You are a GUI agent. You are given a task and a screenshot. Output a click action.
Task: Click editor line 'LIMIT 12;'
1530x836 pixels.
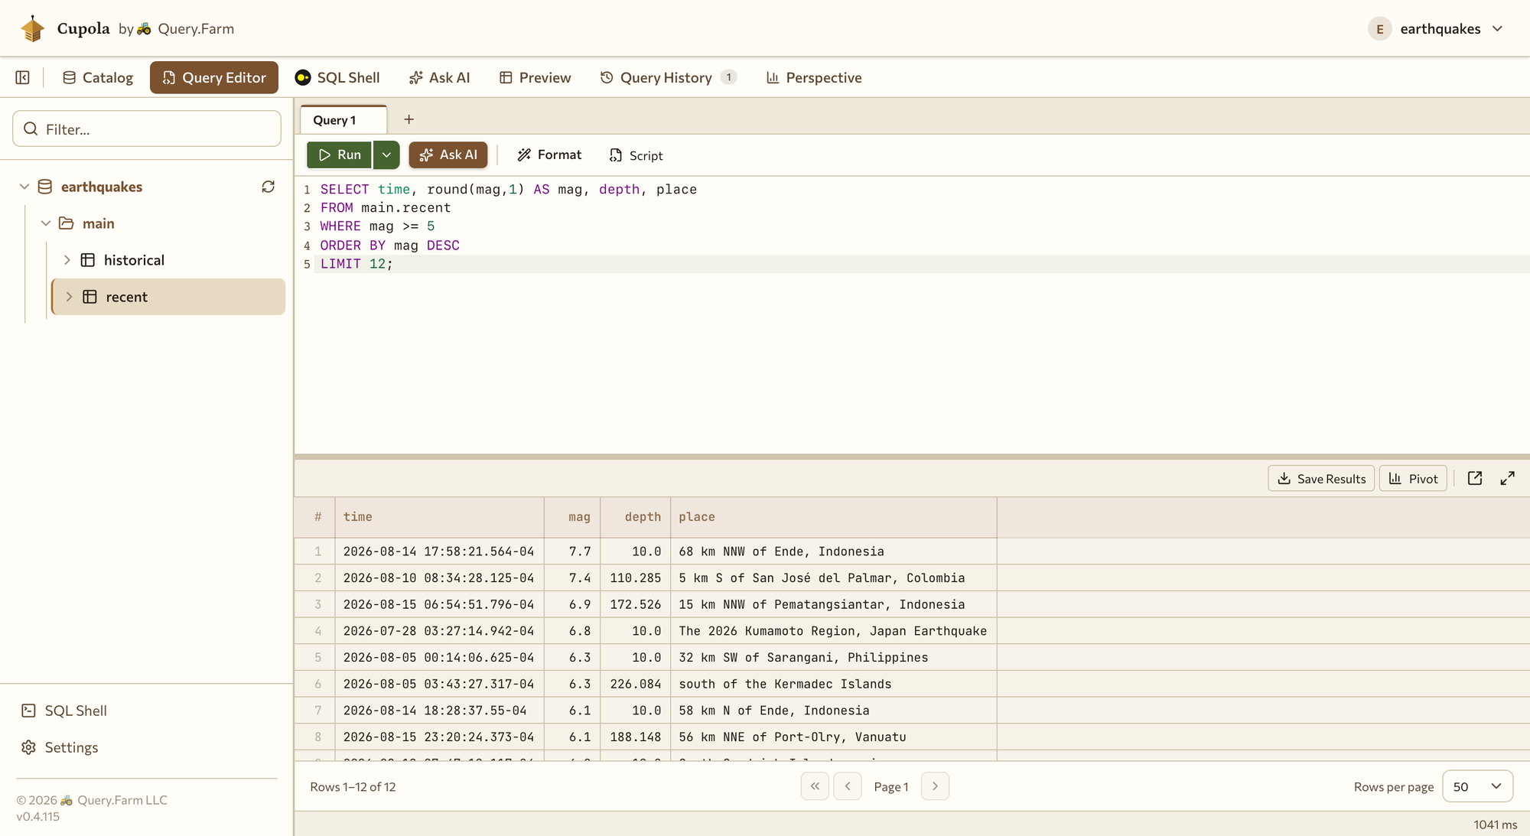pos(356,264)
